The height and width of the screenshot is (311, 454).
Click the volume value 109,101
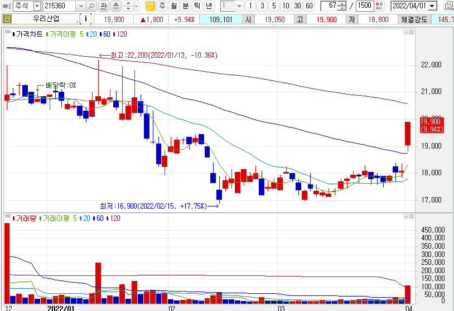pyautogui.click(x=221, y=19)
